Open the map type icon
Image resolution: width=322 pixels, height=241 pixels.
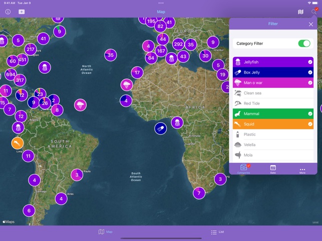click(300, 11)
